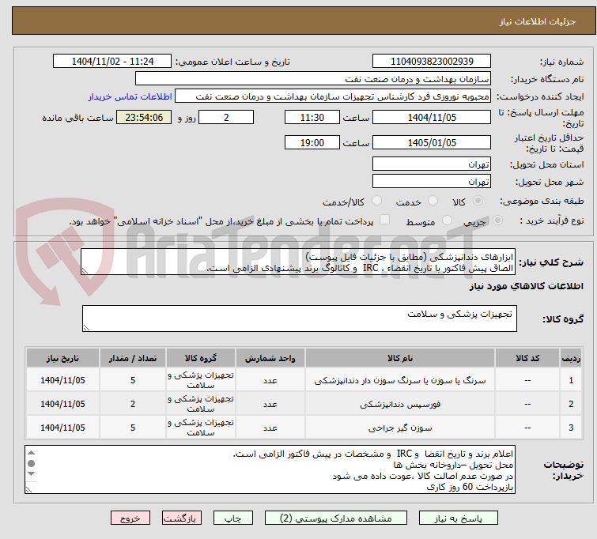
Task: Click the resize handle of شرح کلی نیاز box
Action: 85,271
